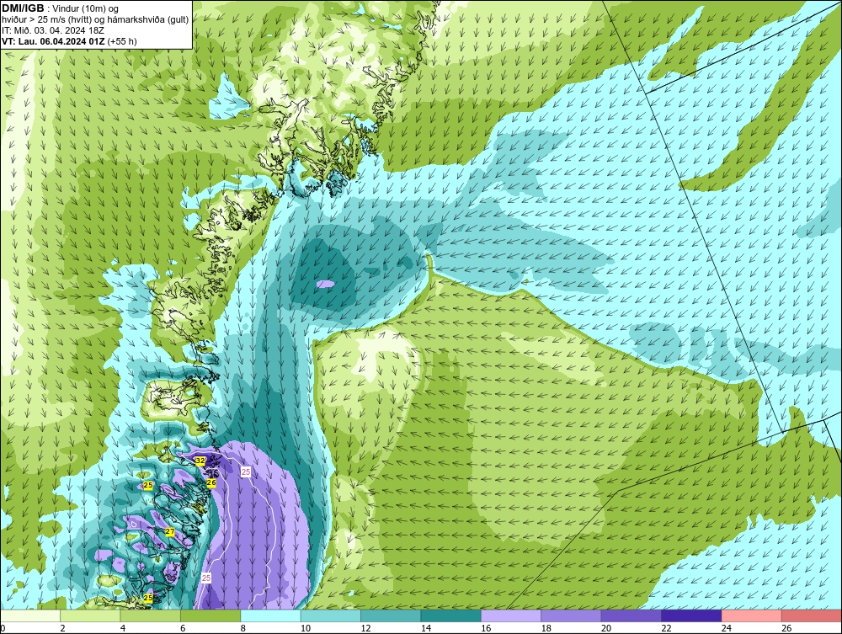Image resolution: width=842 pixels, height=634 pixels.
Task: Click the 'hviður > 25 m/s' header line
Action: click(x=95, y=20)
